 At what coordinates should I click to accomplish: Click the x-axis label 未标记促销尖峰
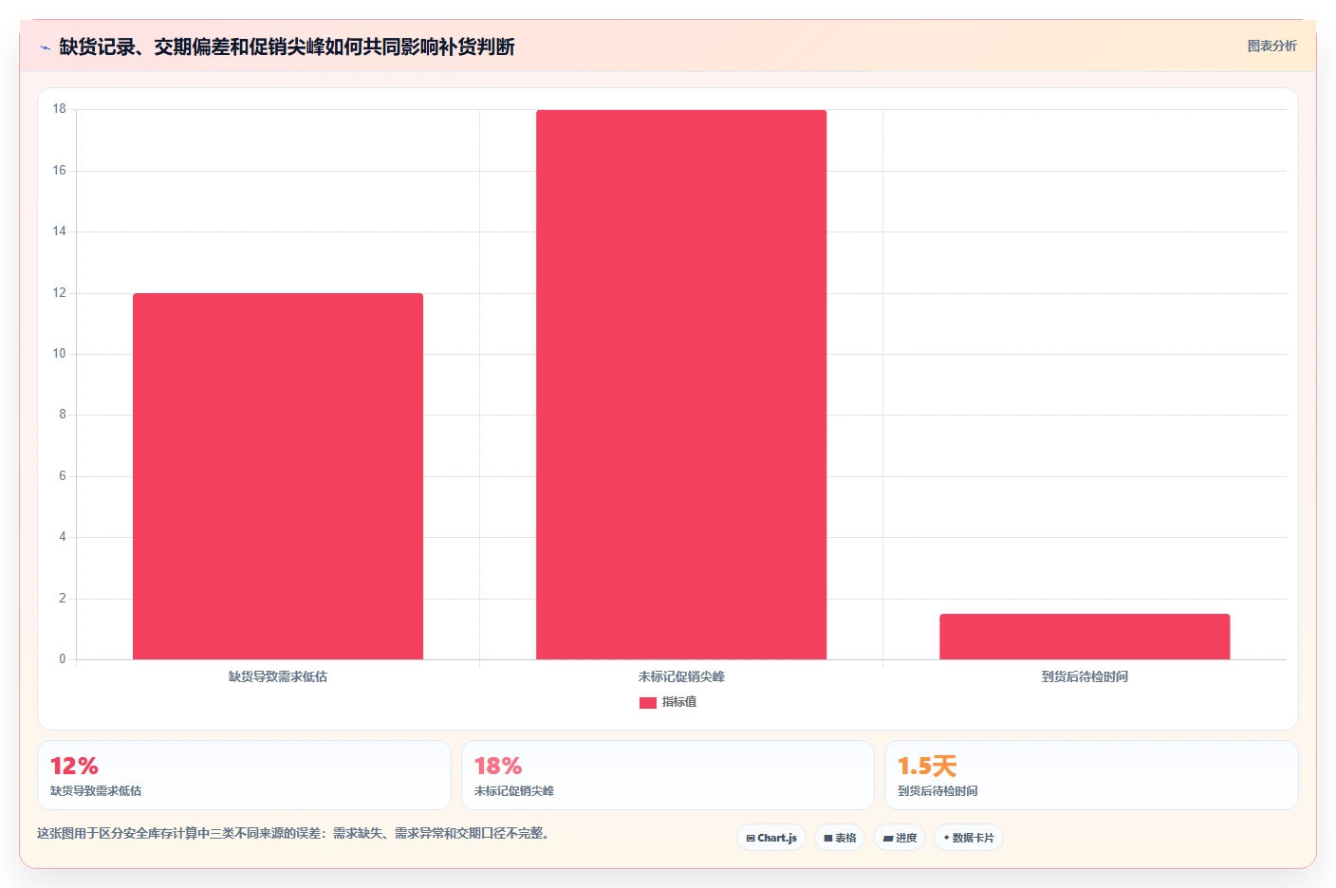[x=681, y=676]
